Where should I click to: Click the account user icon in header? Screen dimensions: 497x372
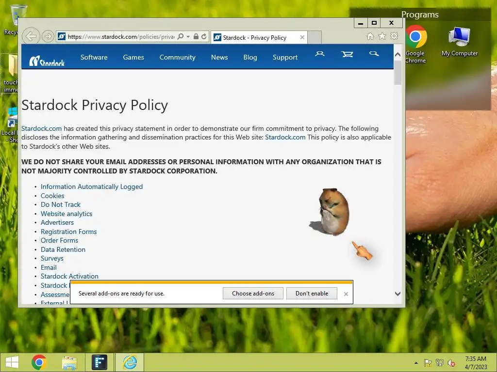click(x=319, y=54)
